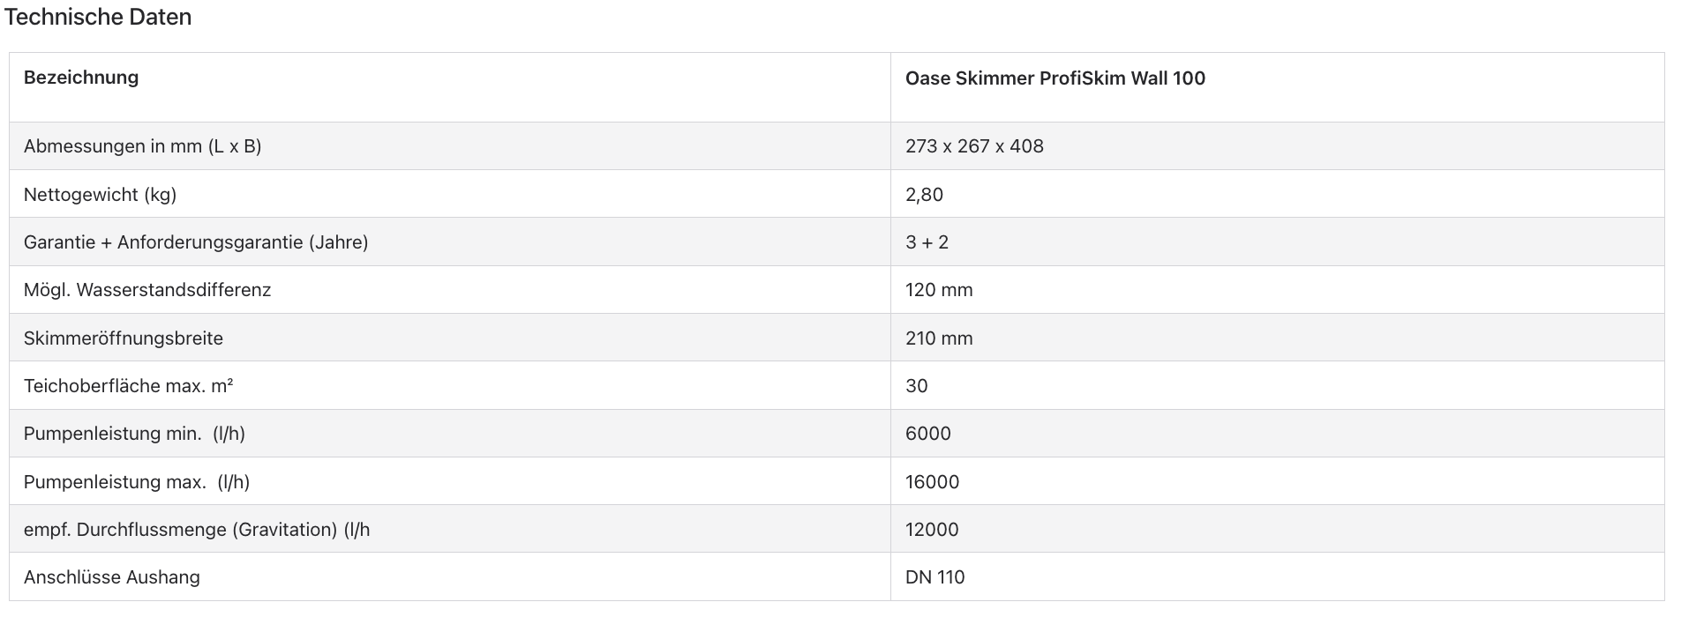Select the minimum pump value 6000
The image size is (1689, 617).
927,434
